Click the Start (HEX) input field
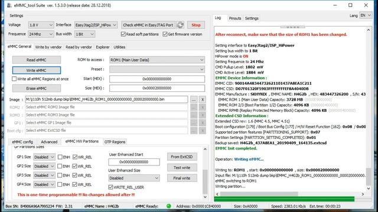Viewport: 378px width, 212px height. coord(157,79)
